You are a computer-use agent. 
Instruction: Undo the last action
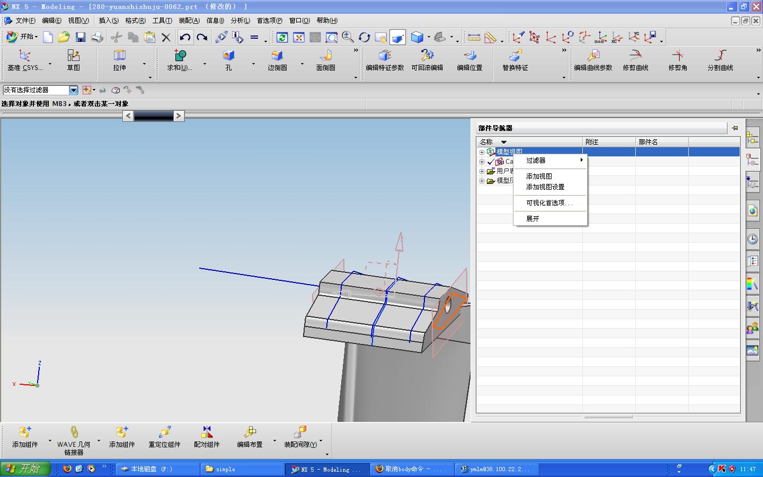point(185,37)
